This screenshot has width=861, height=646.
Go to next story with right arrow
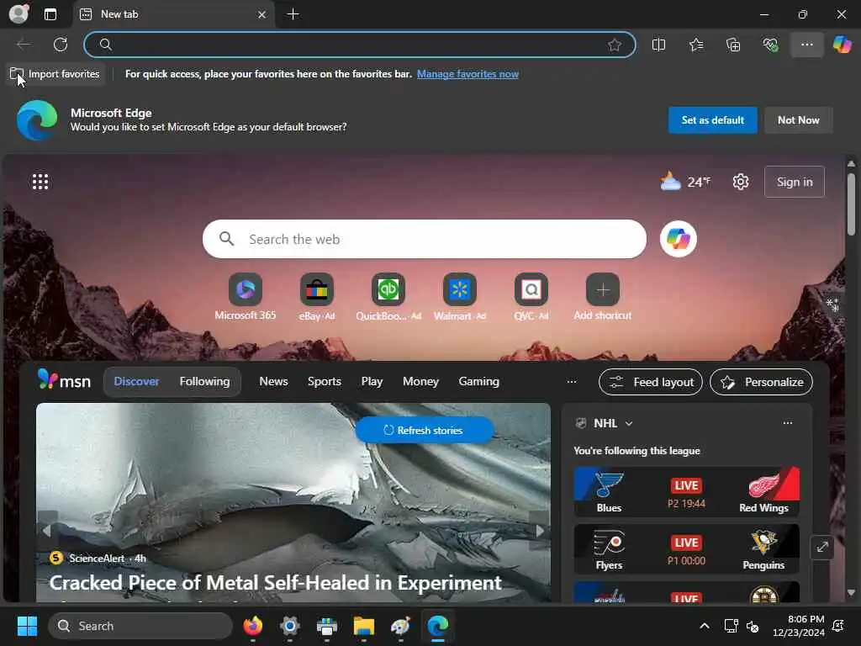click(x=540, y=530)
